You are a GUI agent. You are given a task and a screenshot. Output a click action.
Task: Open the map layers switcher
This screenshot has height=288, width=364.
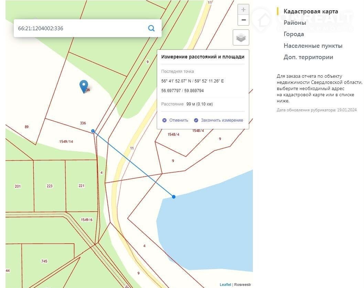coord(241,37)
